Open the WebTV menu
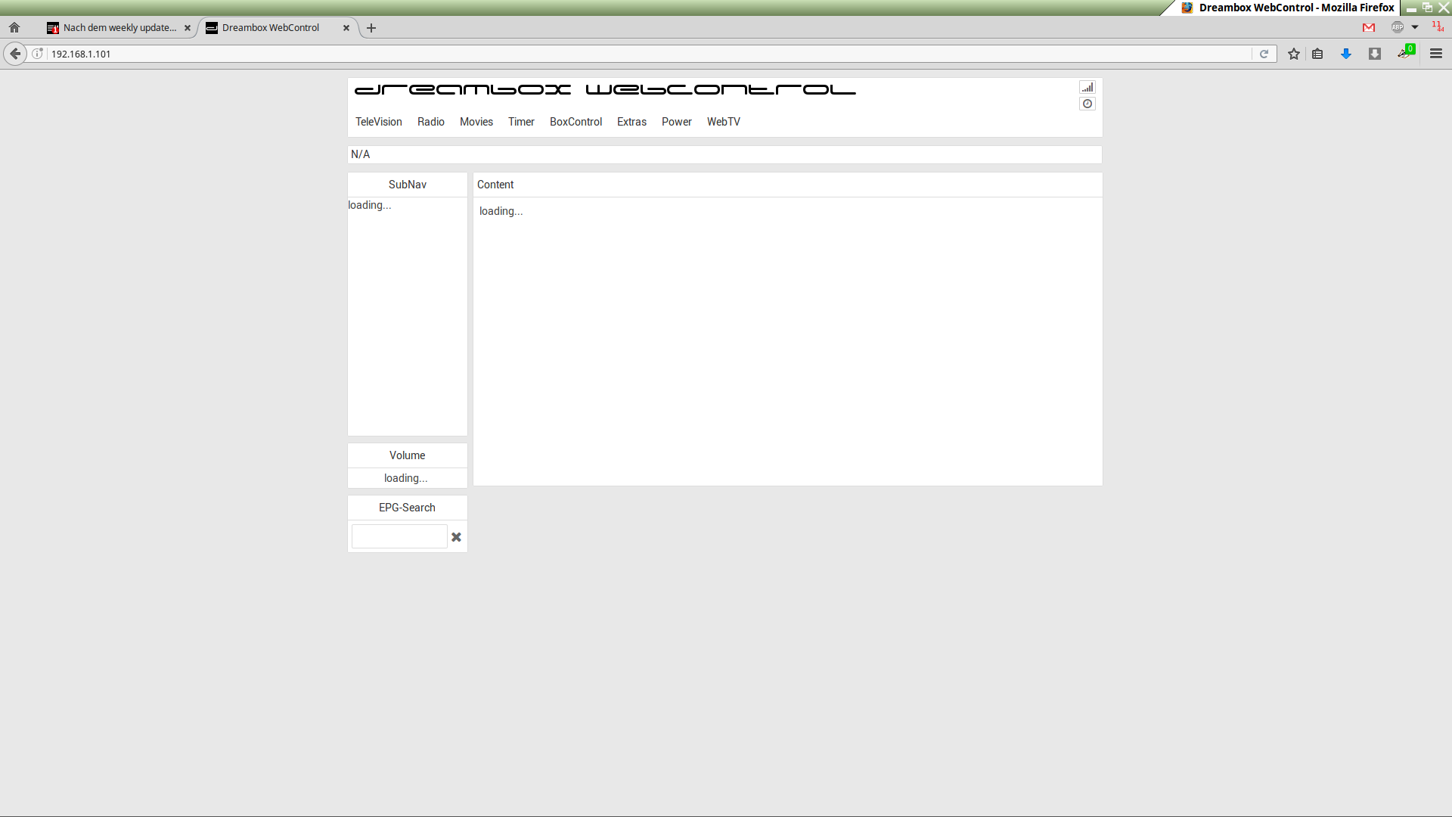 point(724,122)
